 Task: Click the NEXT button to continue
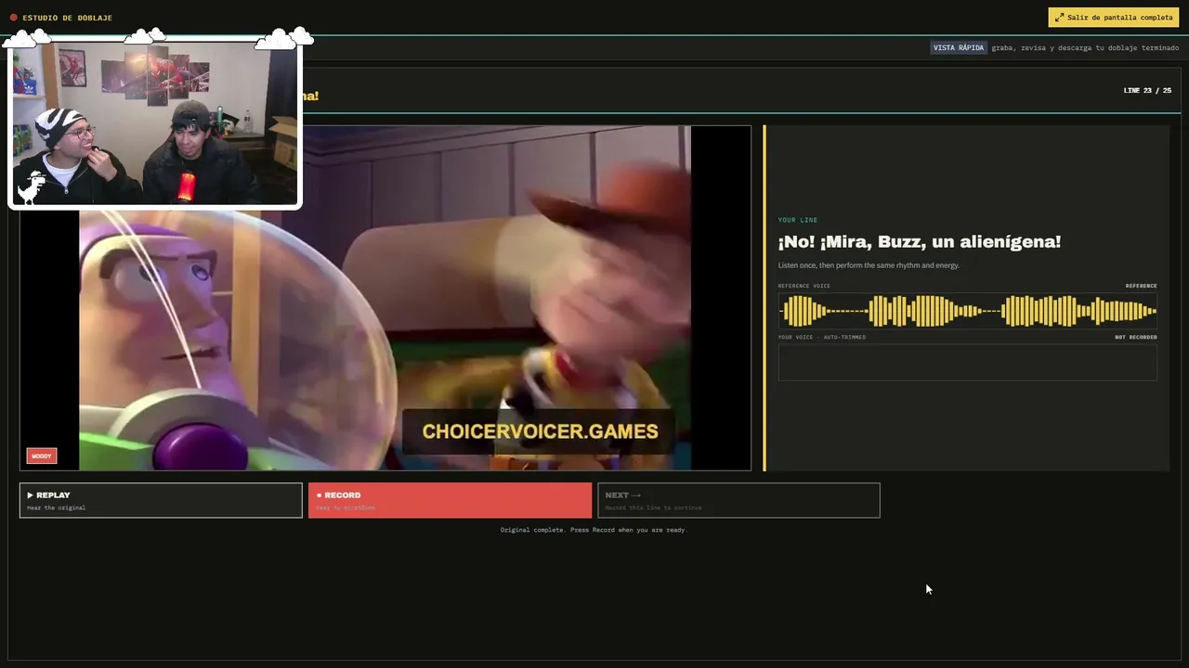(738, 500)
